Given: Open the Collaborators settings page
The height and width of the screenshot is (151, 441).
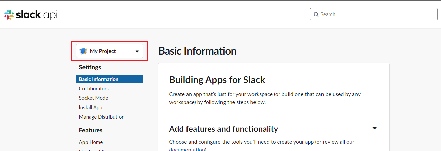Looking at the screenshot, I should 94,89.
